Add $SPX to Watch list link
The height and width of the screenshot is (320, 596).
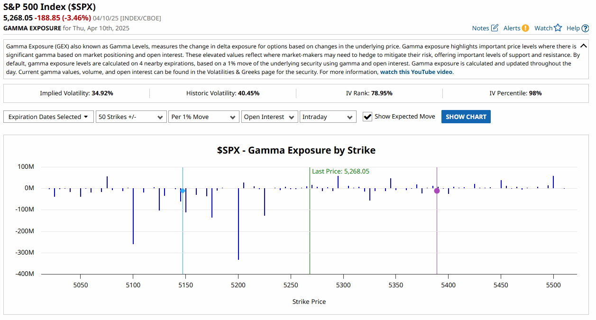[x=543, y=28]
